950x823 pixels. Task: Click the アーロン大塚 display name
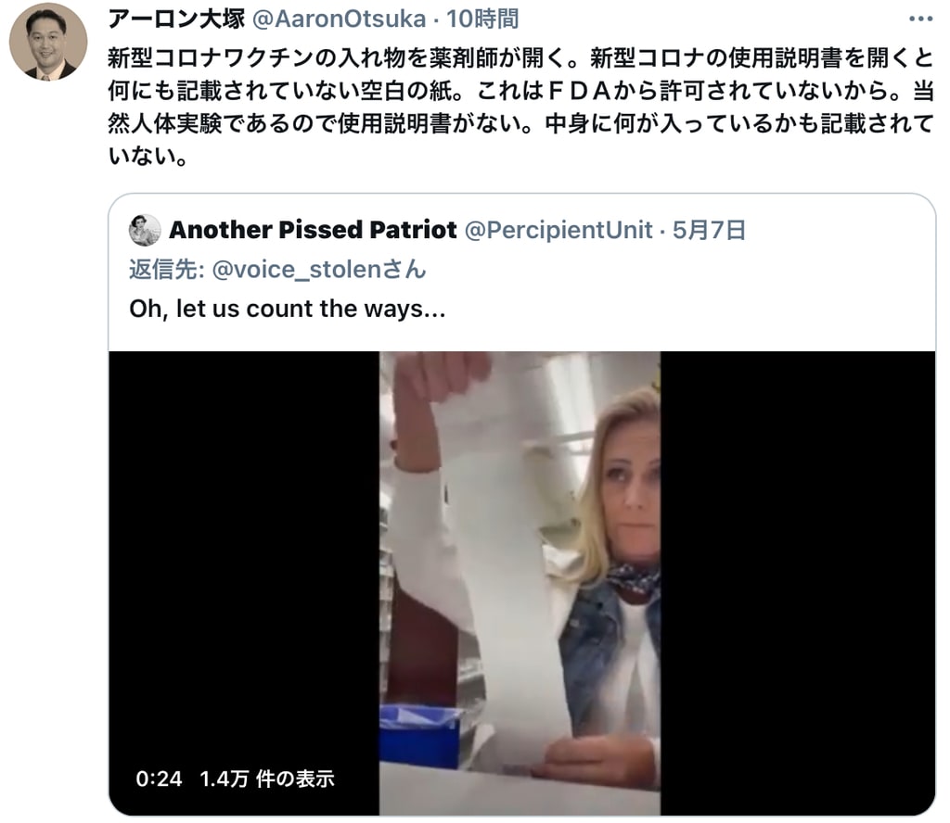176,19
